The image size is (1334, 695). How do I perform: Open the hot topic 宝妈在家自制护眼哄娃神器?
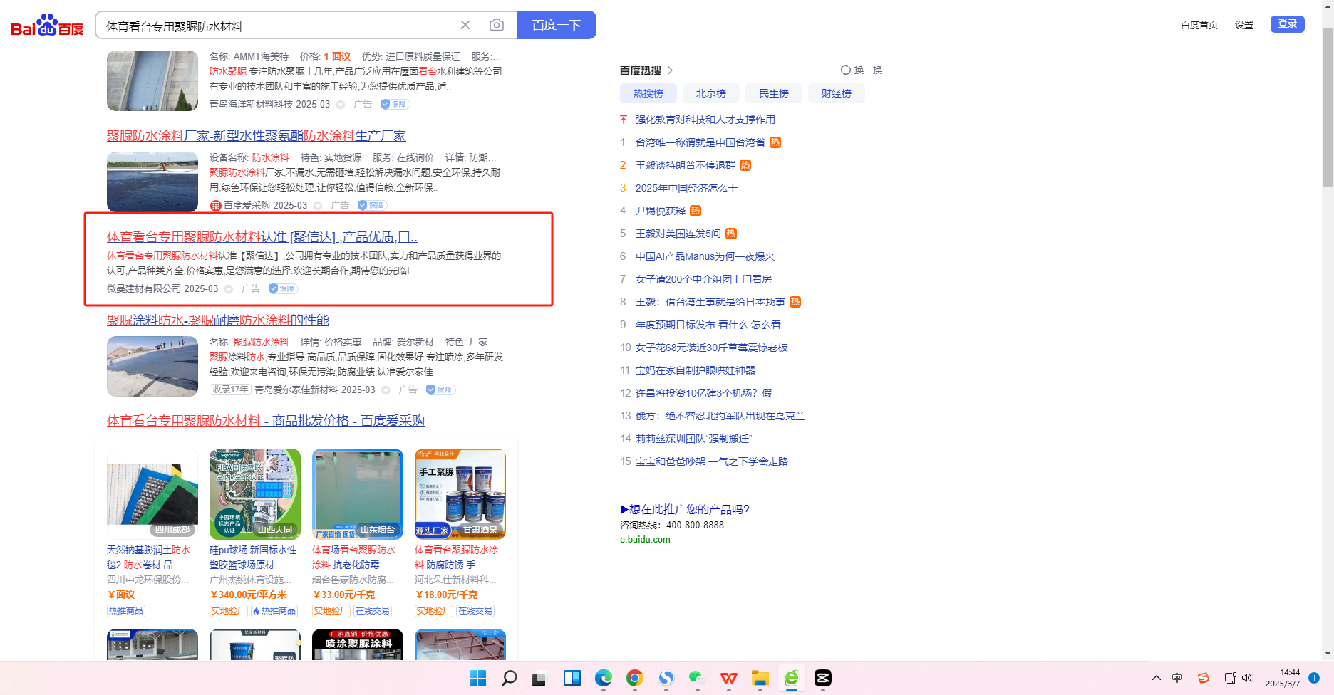tap(695, 370)
